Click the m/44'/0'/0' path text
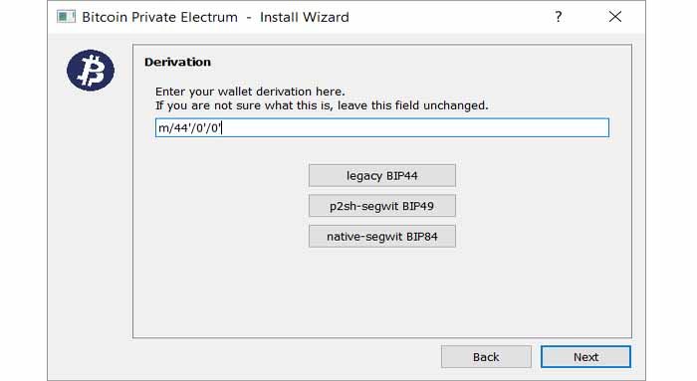 pyautogui.click(x=190, y=128)
